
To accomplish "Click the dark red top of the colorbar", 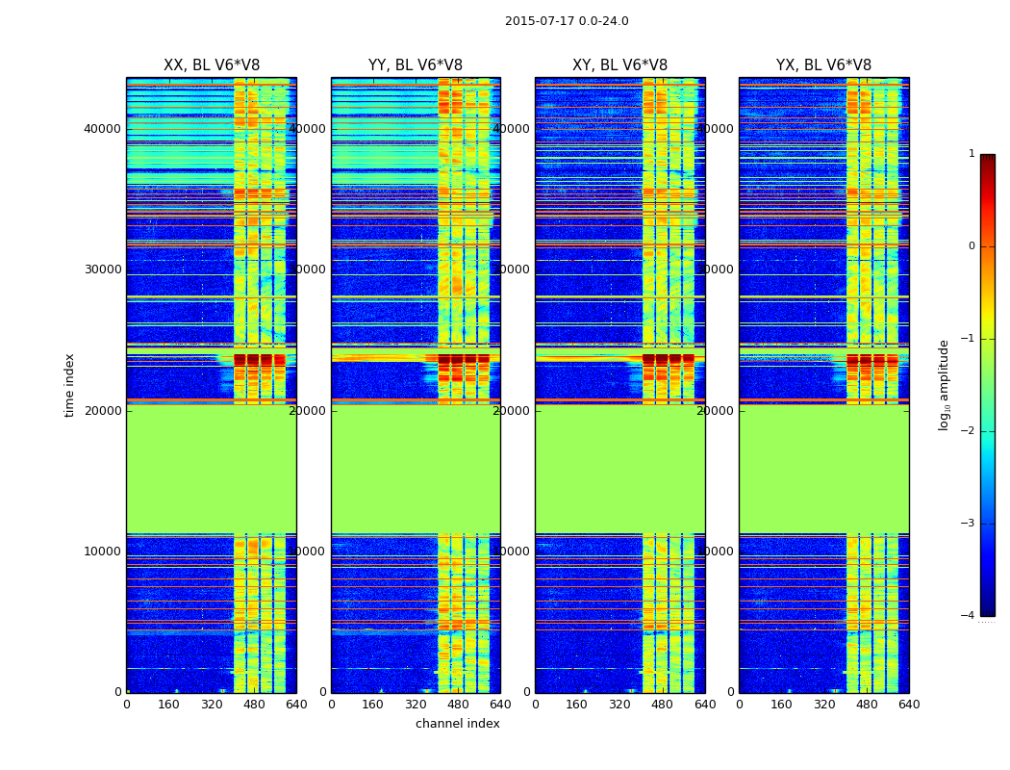I will pos(987,160).
